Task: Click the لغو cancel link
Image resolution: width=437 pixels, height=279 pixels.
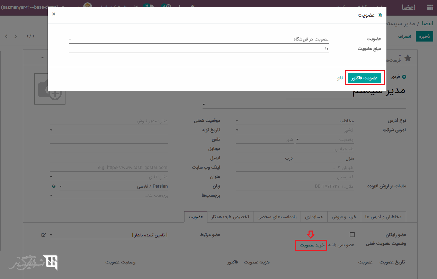Action: click(340, 78)
